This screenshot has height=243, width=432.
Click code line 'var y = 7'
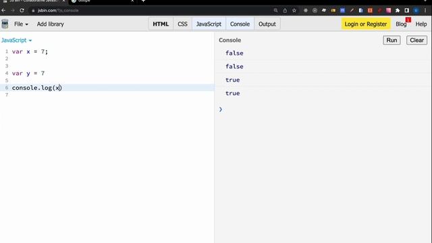(28, 74)
